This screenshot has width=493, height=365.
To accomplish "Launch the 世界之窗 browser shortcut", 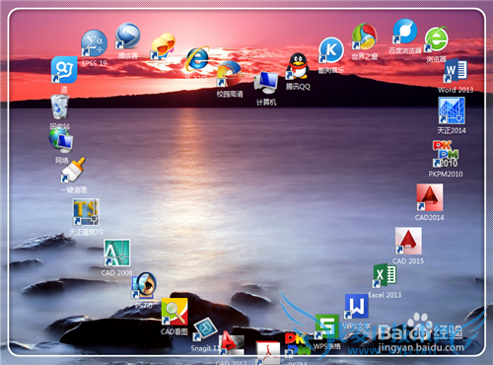I will click(364, 36).
